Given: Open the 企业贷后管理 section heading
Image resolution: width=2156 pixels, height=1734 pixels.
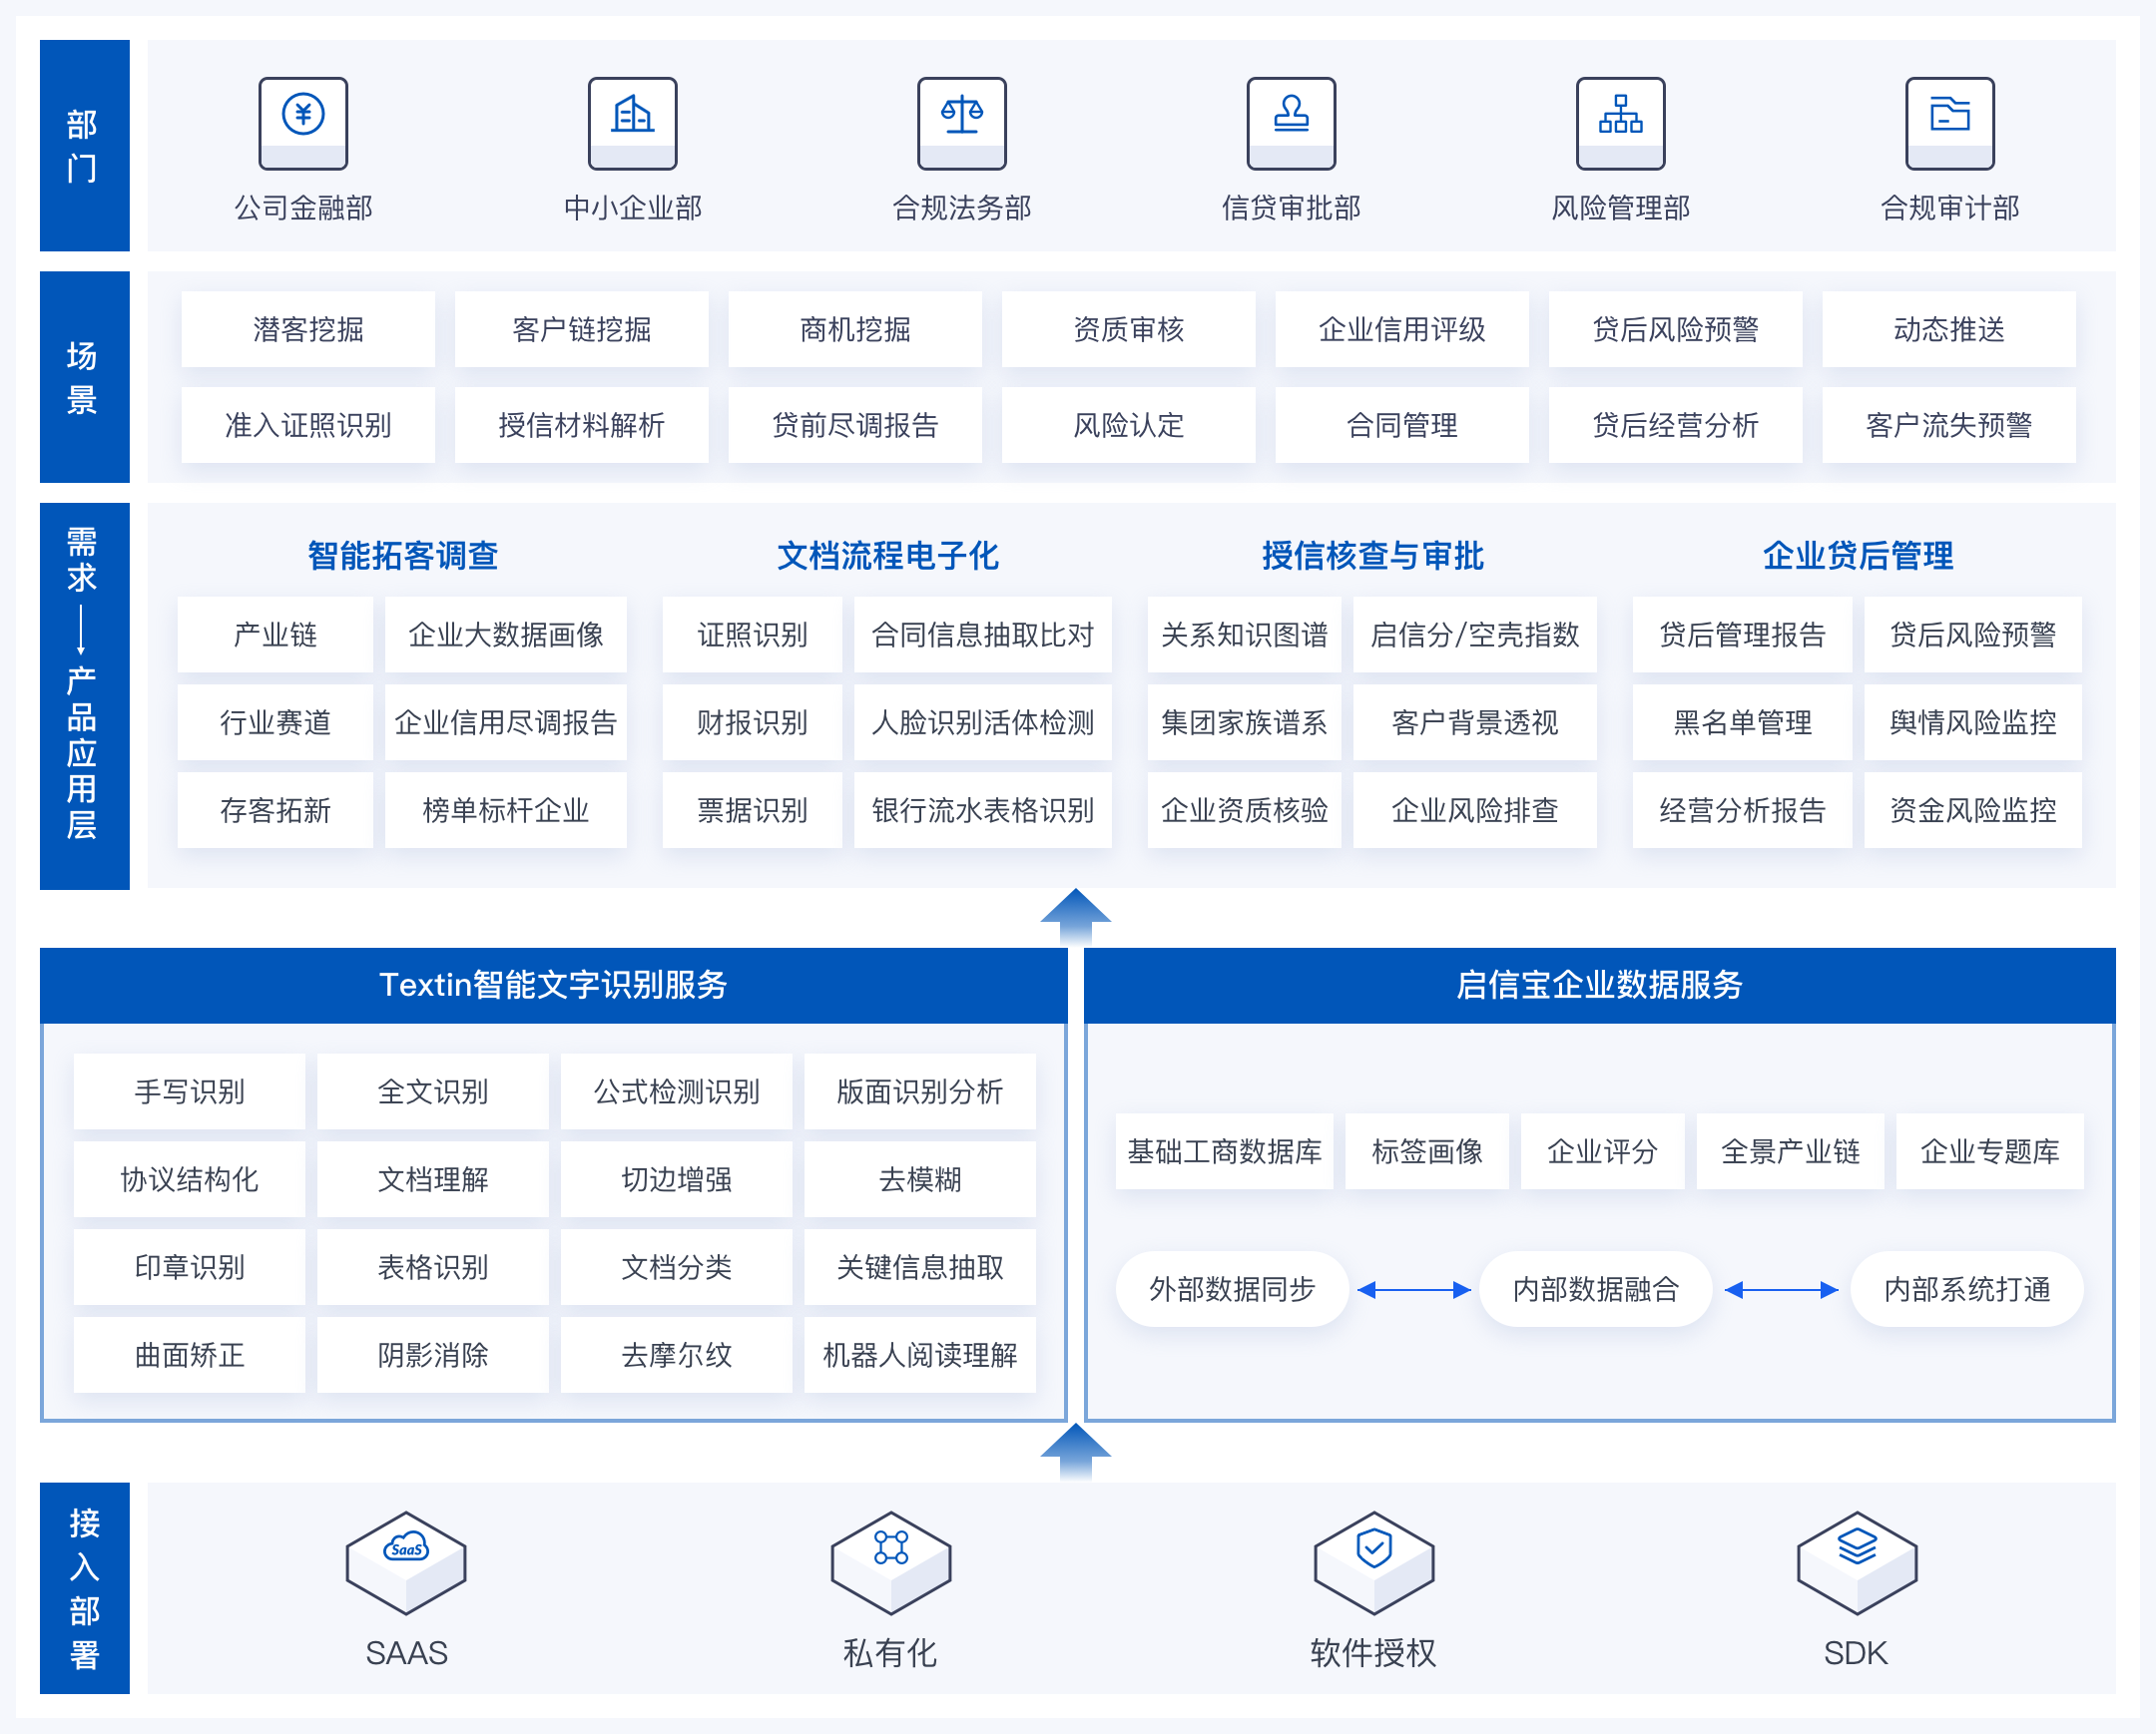Looking at the screenshot, I should [1858, 556].
